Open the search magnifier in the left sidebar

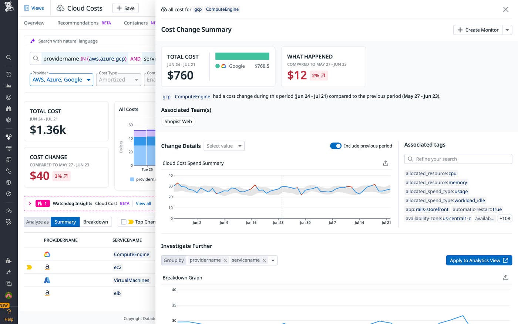pos(8,57)
